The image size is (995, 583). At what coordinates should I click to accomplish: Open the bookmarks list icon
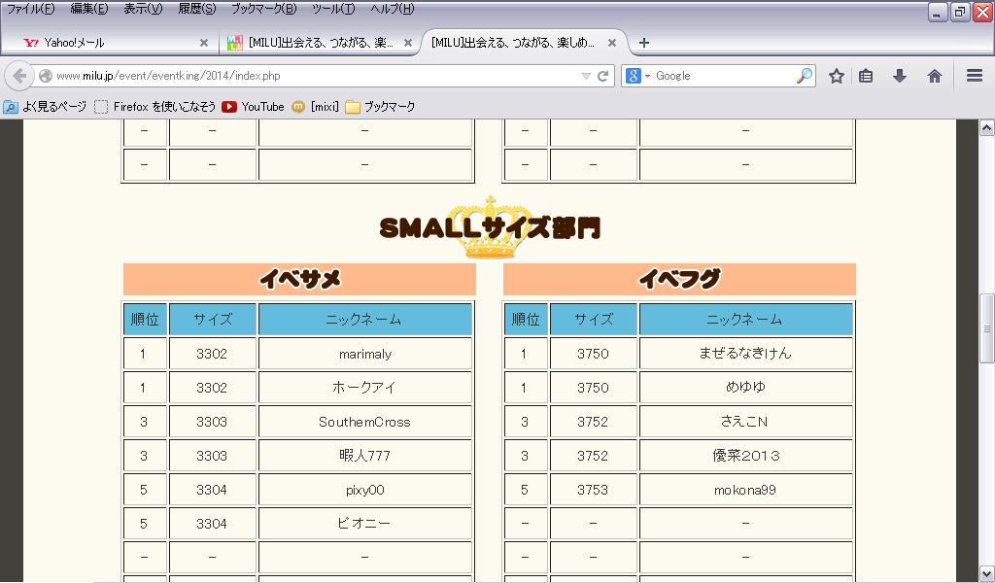tap(866, 76)
